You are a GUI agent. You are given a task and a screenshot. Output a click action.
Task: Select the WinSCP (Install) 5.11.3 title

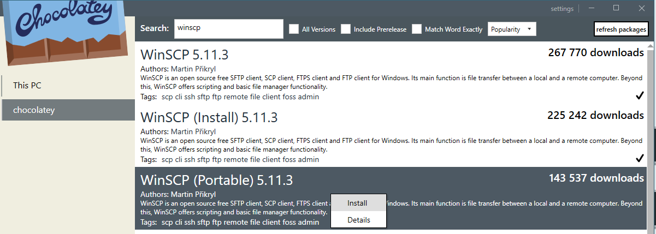(209, 118)
